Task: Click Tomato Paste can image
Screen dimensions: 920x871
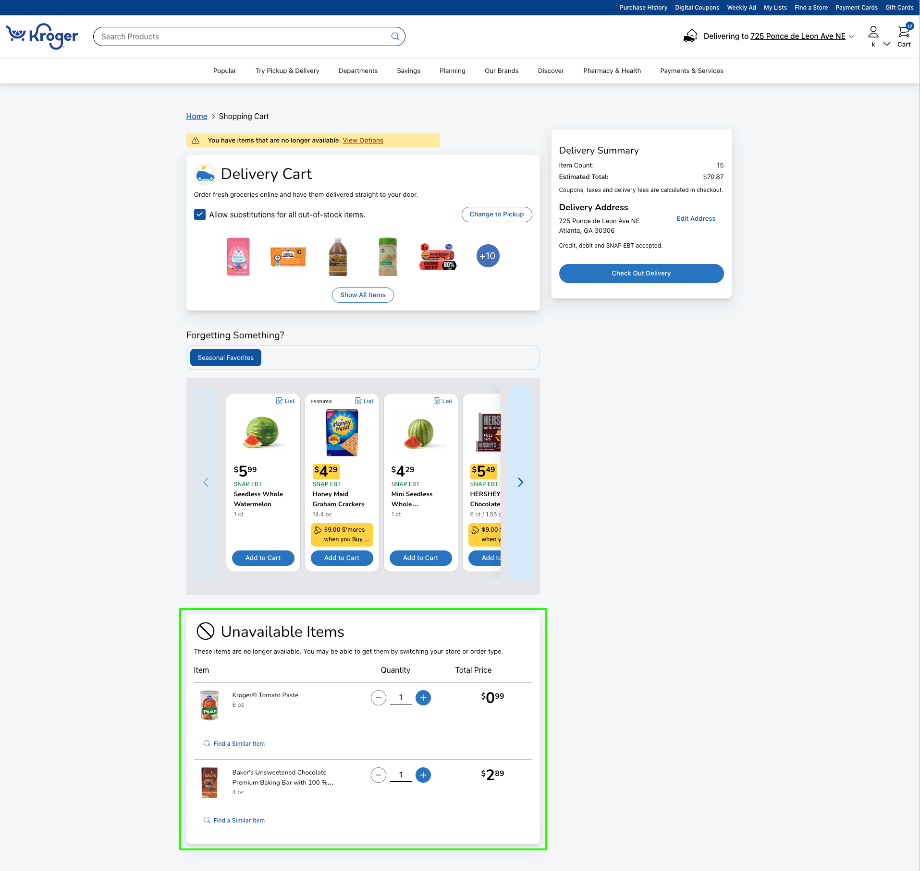Action: coord(209,705)
